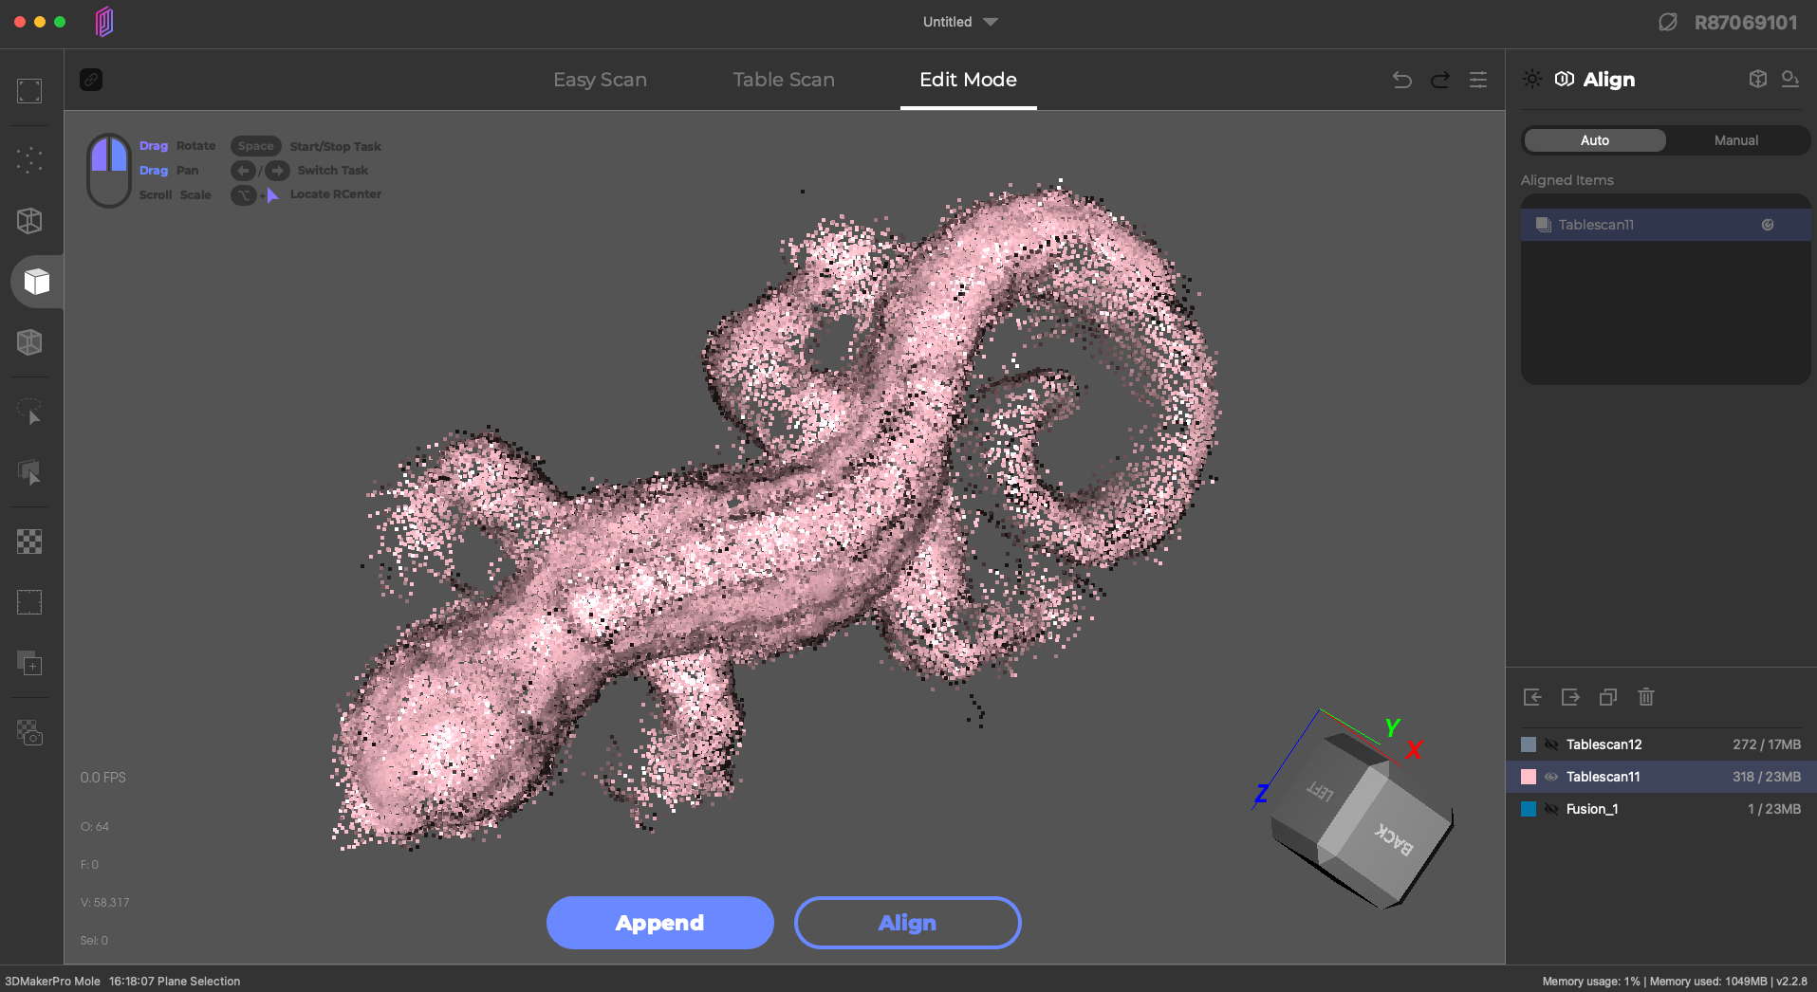Redo the last action
Image resolution: width=1817 pixels, height=992 pixels.
[x=1440, y=80]
